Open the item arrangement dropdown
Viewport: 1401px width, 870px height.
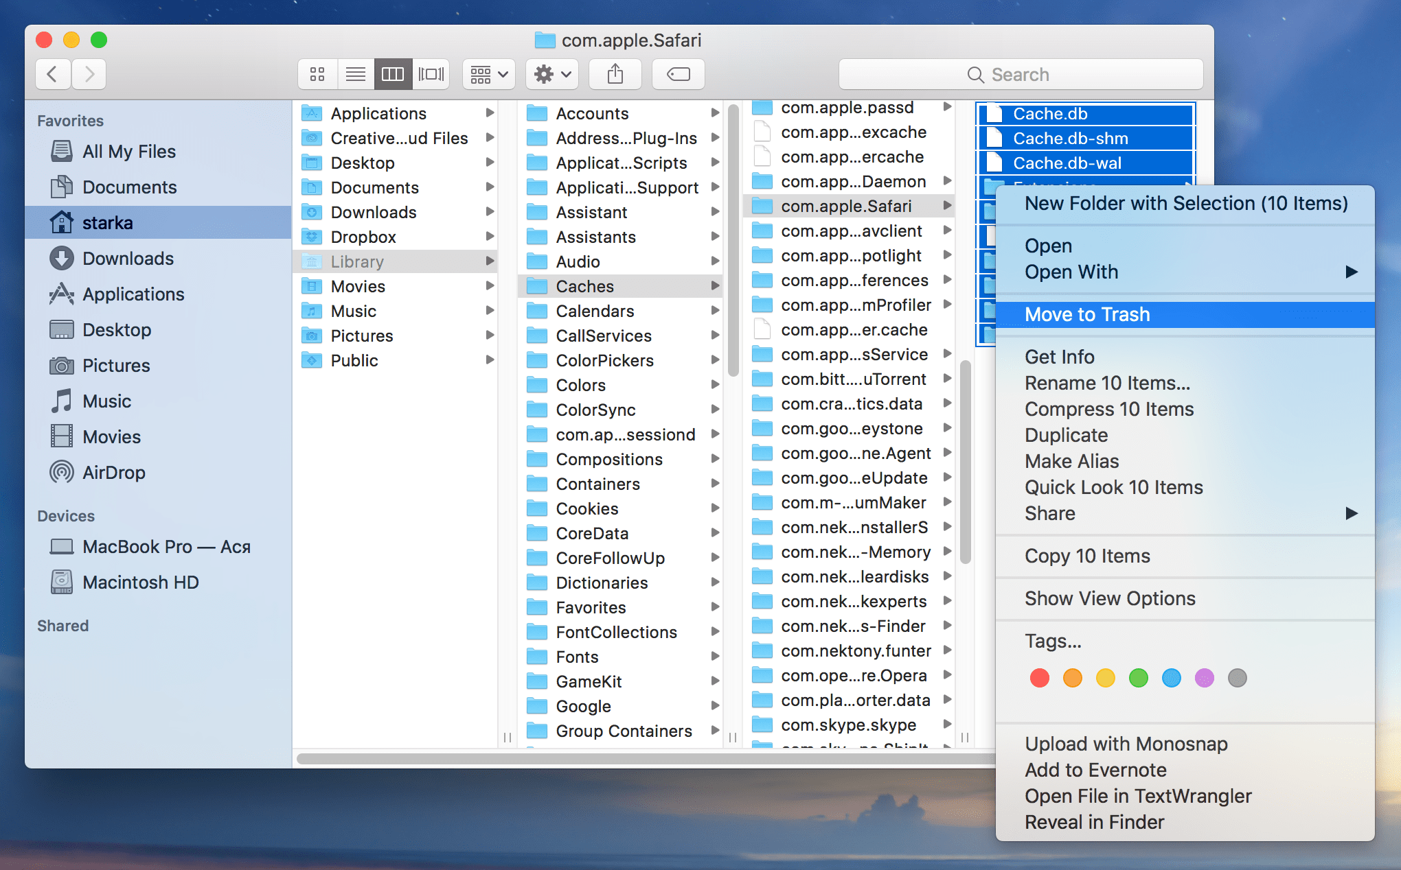[x=489, y=74]
